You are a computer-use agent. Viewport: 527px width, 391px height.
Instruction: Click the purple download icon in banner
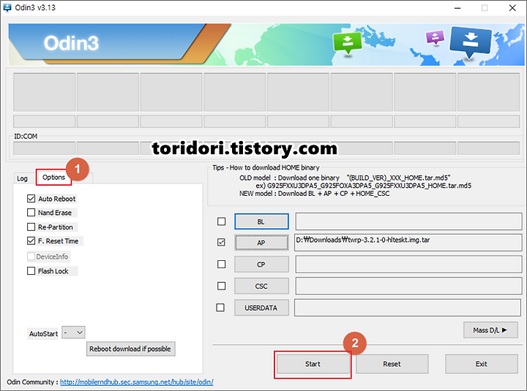[436, 37]
